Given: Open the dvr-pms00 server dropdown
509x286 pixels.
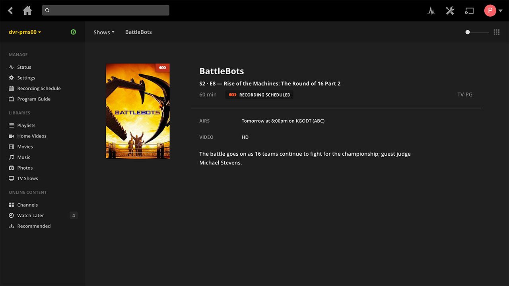Looking at the screenshot, I should pos(25,32).
